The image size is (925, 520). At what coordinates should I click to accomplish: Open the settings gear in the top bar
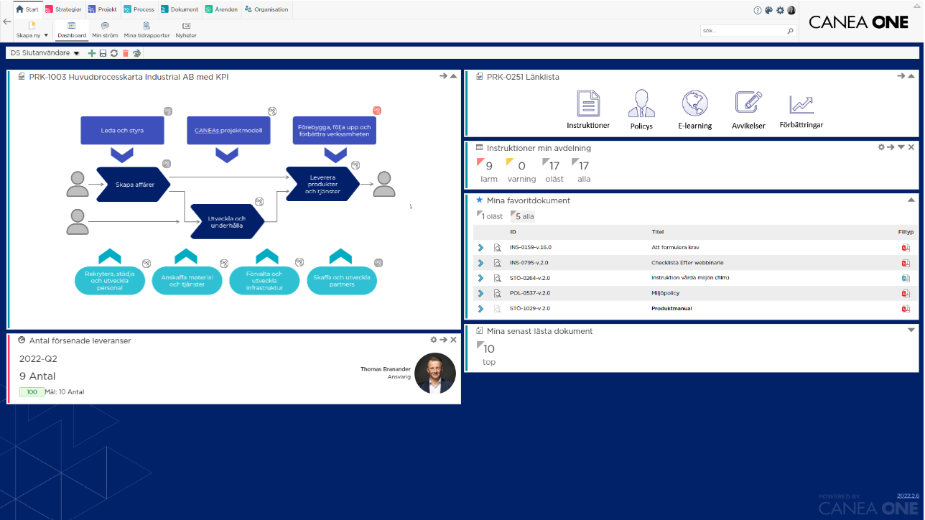pos(780,10)
